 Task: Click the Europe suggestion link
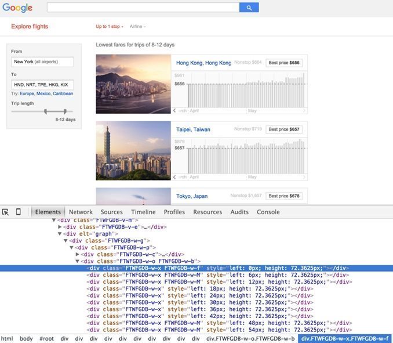pos(27,93)
